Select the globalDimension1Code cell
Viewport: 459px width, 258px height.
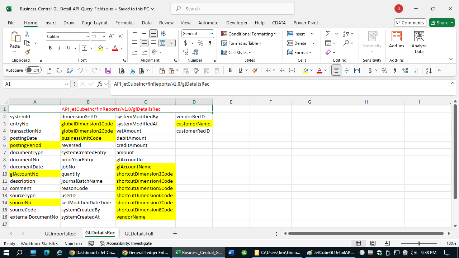88,124
